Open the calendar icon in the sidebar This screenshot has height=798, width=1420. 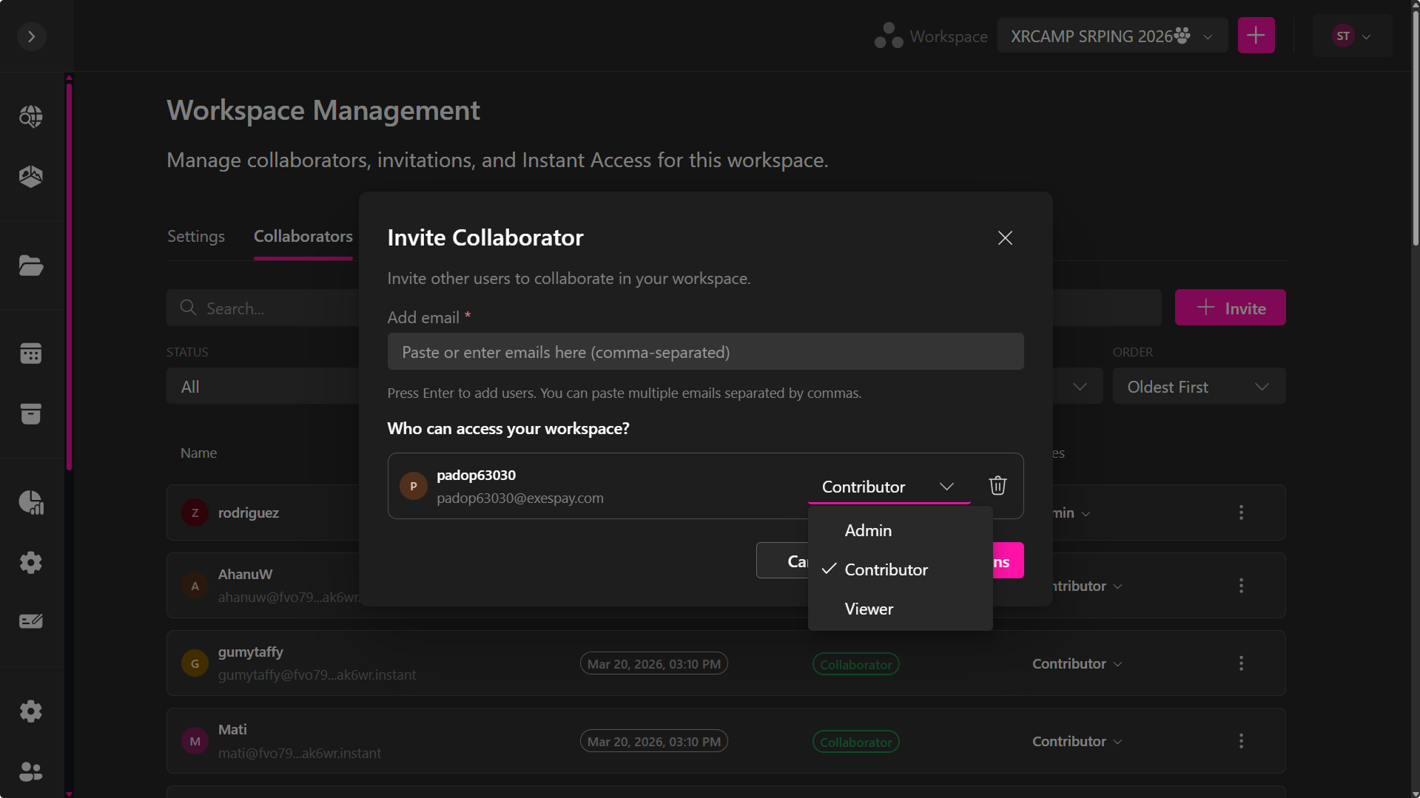tap(31, 354)
